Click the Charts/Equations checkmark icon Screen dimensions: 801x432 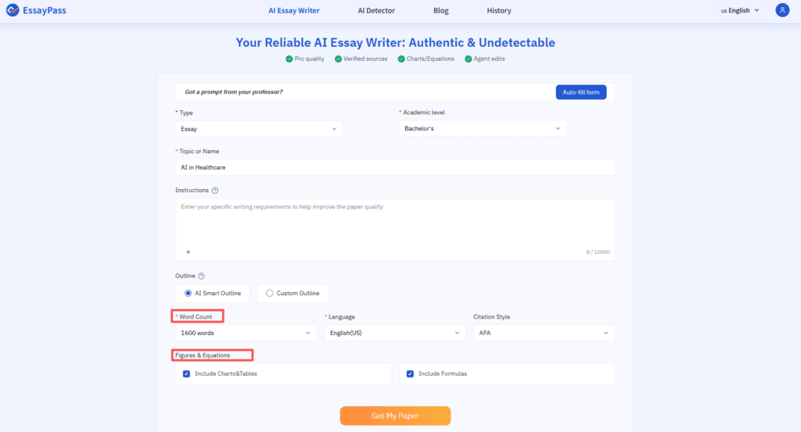coord(401,59)
